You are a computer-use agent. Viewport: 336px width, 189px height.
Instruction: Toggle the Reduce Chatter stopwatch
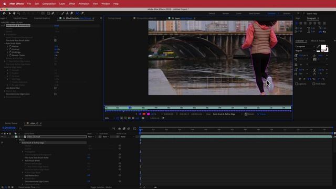pyautogui.click(x=10, y=55)
